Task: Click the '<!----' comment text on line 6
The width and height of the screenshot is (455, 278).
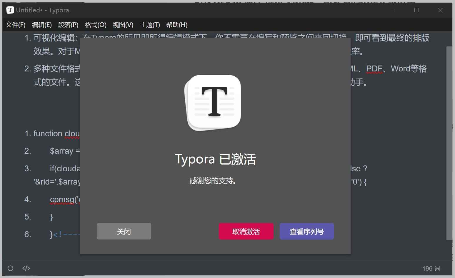Action: tap(66, 235)
